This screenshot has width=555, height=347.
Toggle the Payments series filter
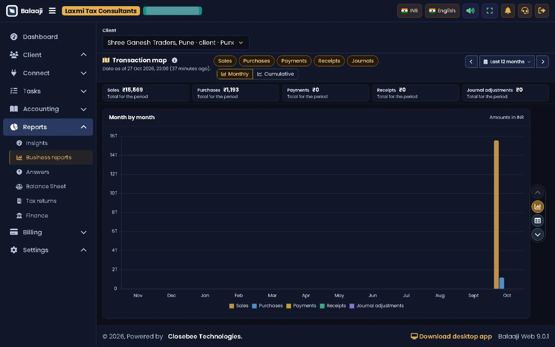tap(294, 61)
